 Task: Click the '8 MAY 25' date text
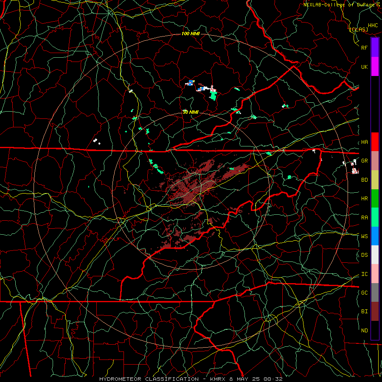[x=244, y=379]
